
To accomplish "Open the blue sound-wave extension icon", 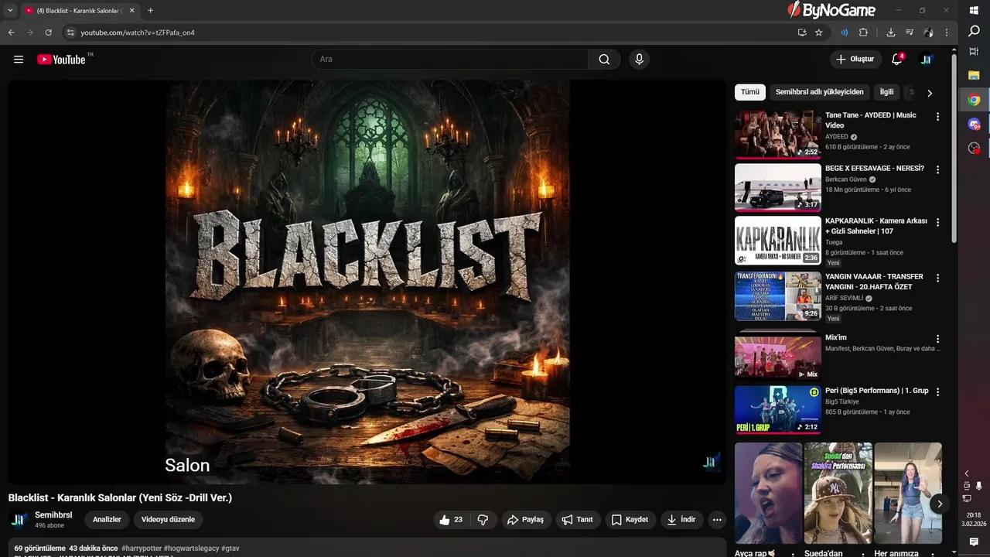I will (x=845, y=32).
